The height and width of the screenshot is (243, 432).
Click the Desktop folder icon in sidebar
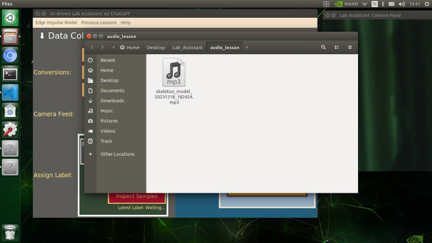coord(90,80)
